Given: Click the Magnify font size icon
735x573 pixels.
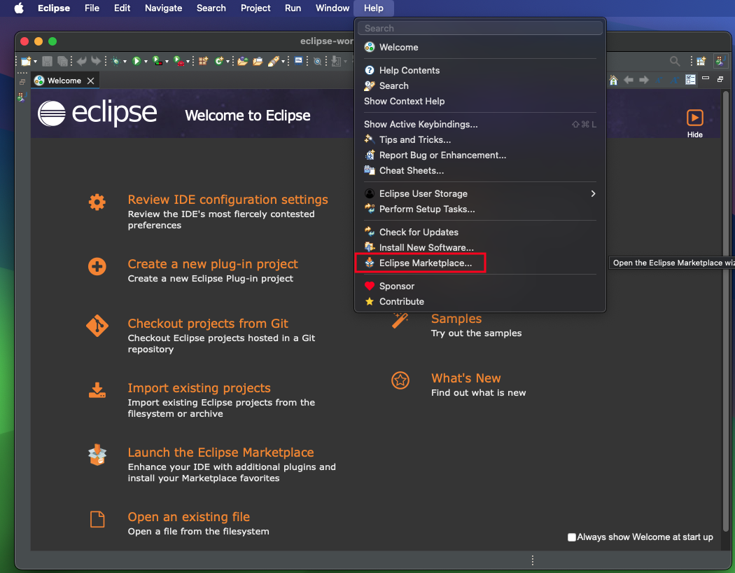Looking at the screenshot, I should 675,80.
